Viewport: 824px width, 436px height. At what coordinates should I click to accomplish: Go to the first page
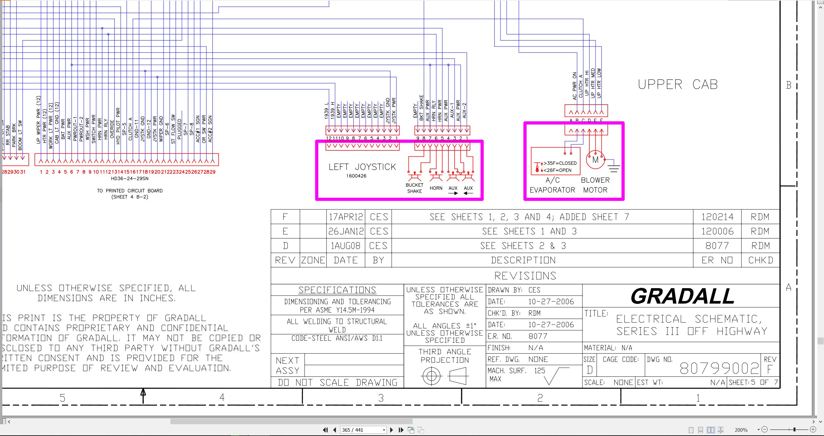[325, 430]
